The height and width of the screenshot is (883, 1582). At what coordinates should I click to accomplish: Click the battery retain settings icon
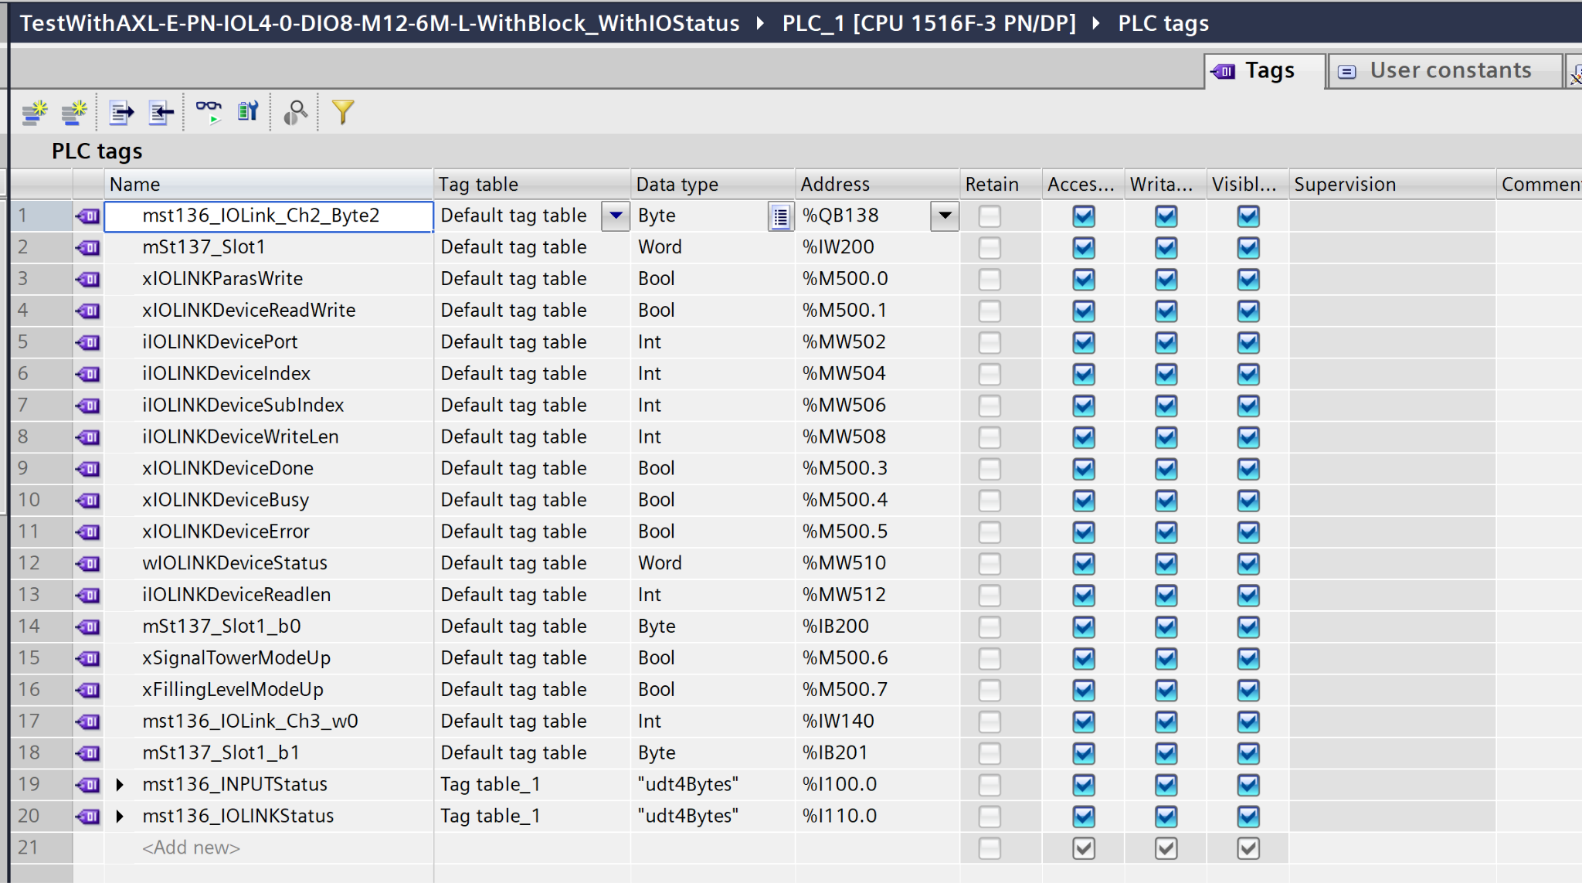click(x=248, y=112)
